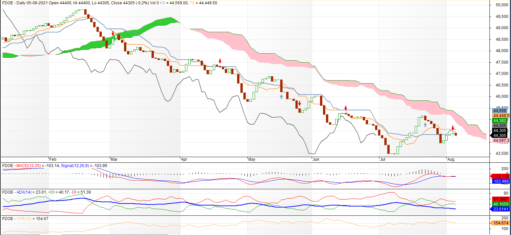The height and width of the screenshot is (235, 511).
Task: Select the blue -103.988 signal value tag
Action: coord(501,181)
